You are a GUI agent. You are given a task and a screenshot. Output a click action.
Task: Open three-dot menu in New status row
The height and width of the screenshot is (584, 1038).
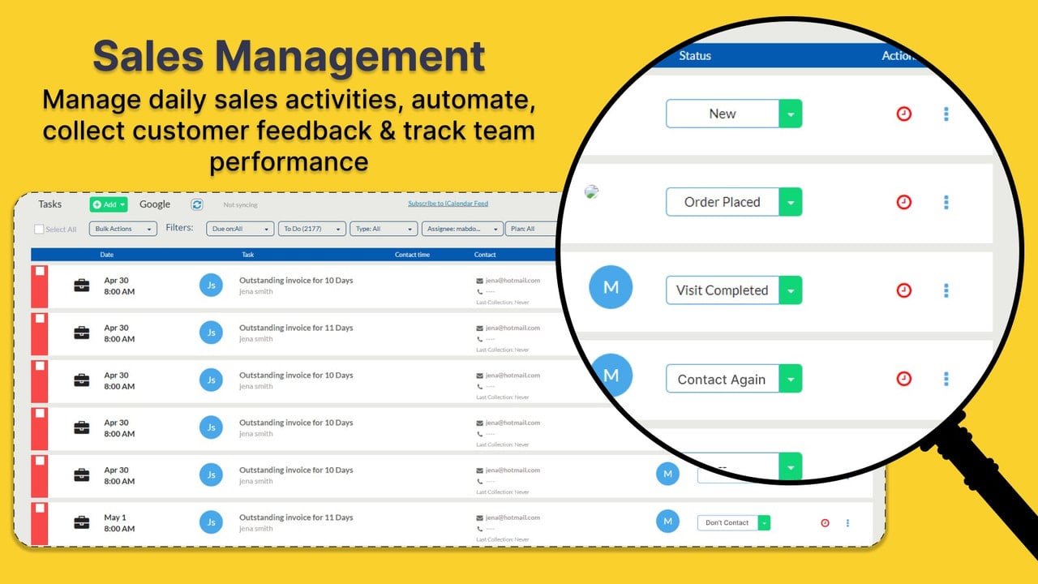point(946,114)
